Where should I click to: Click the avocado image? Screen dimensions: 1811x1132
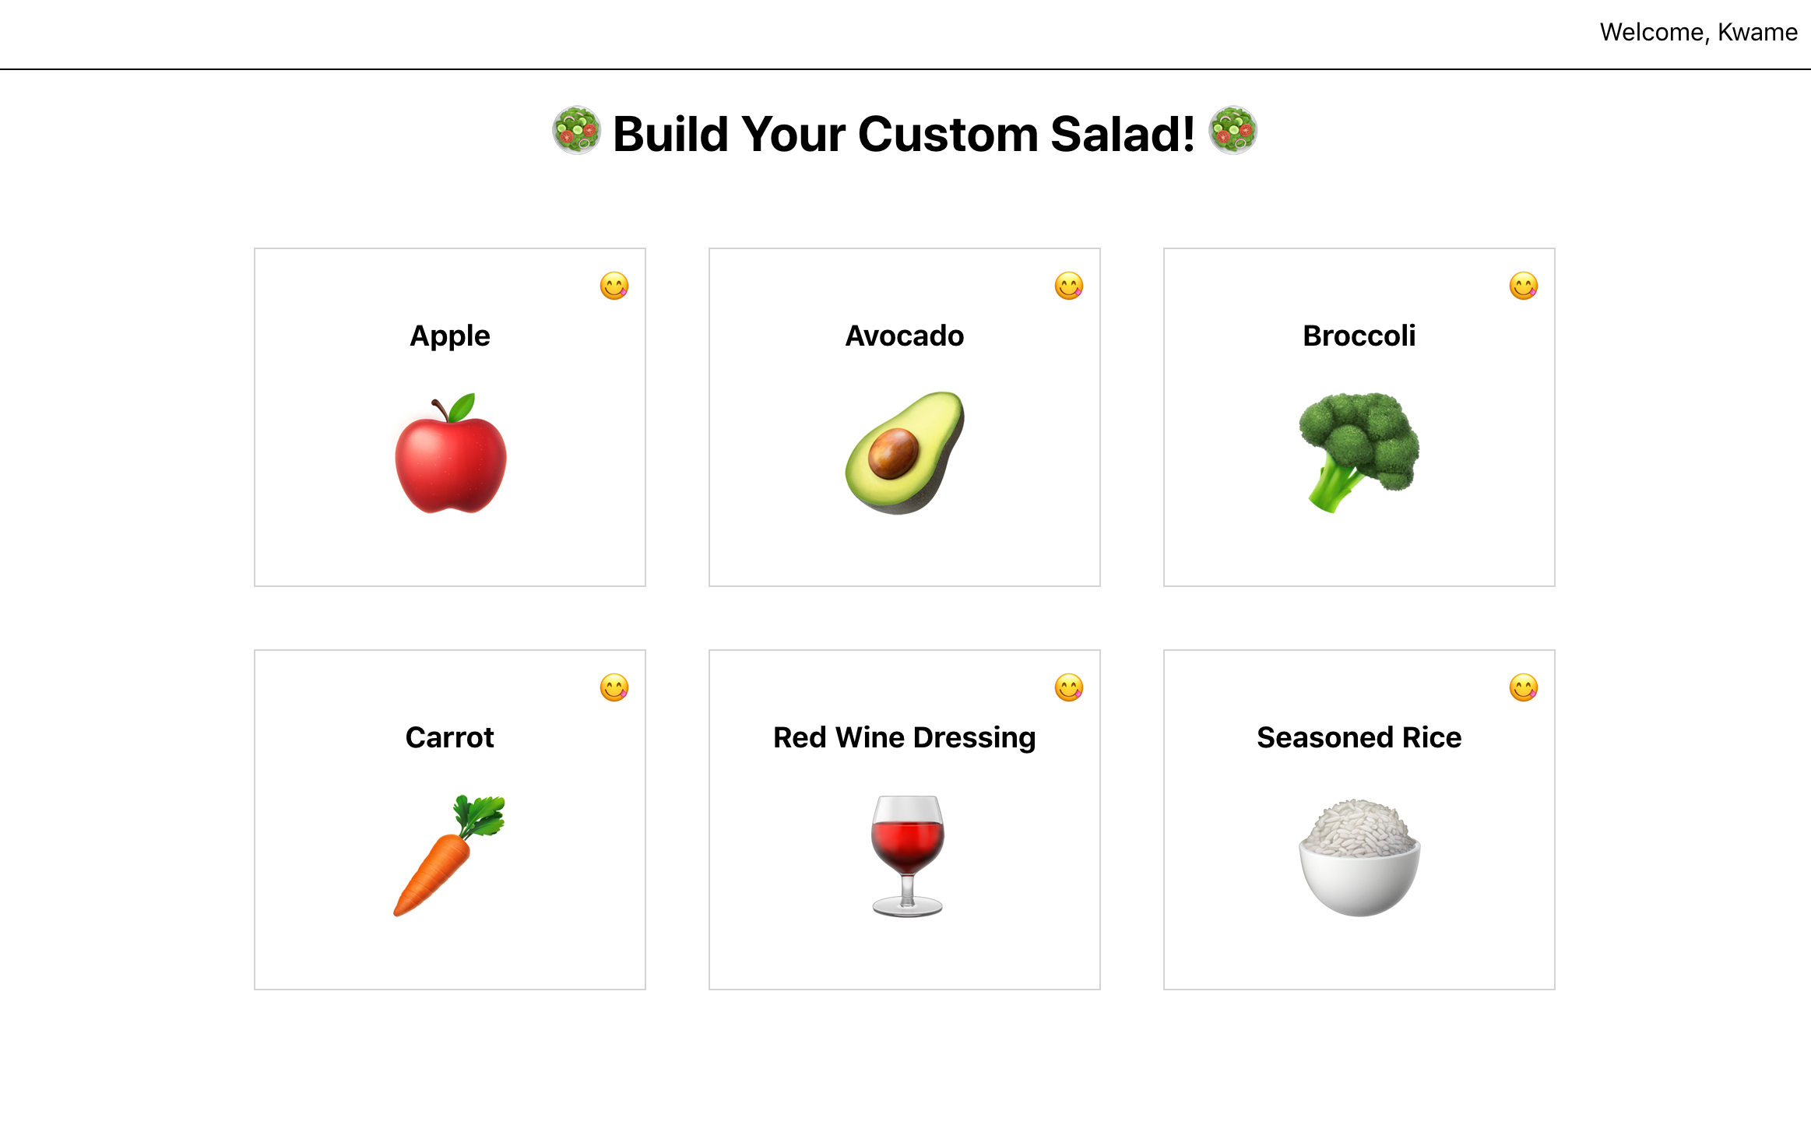[x=905, y=453]
